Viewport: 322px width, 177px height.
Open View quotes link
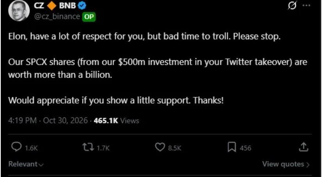pos(283,164)
